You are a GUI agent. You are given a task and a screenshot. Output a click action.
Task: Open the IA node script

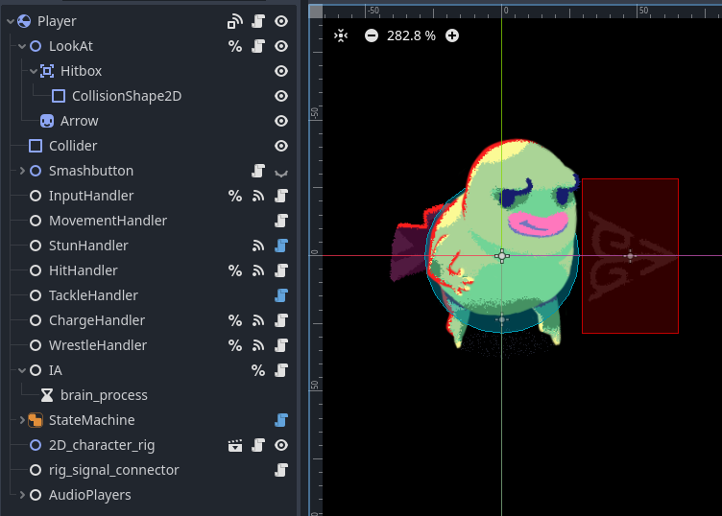[x=281, y=370]
